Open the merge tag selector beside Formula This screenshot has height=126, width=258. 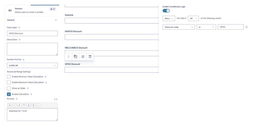[x=56, y=99]
